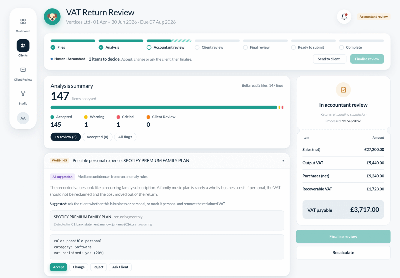Click Send to client button

pos(329,59)
